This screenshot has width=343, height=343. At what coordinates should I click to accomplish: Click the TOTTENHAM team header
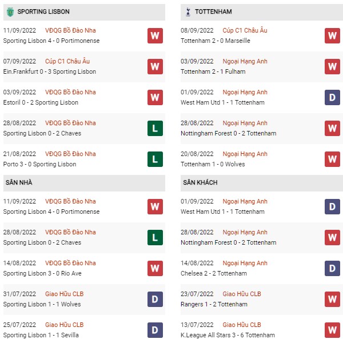point(262,12)
